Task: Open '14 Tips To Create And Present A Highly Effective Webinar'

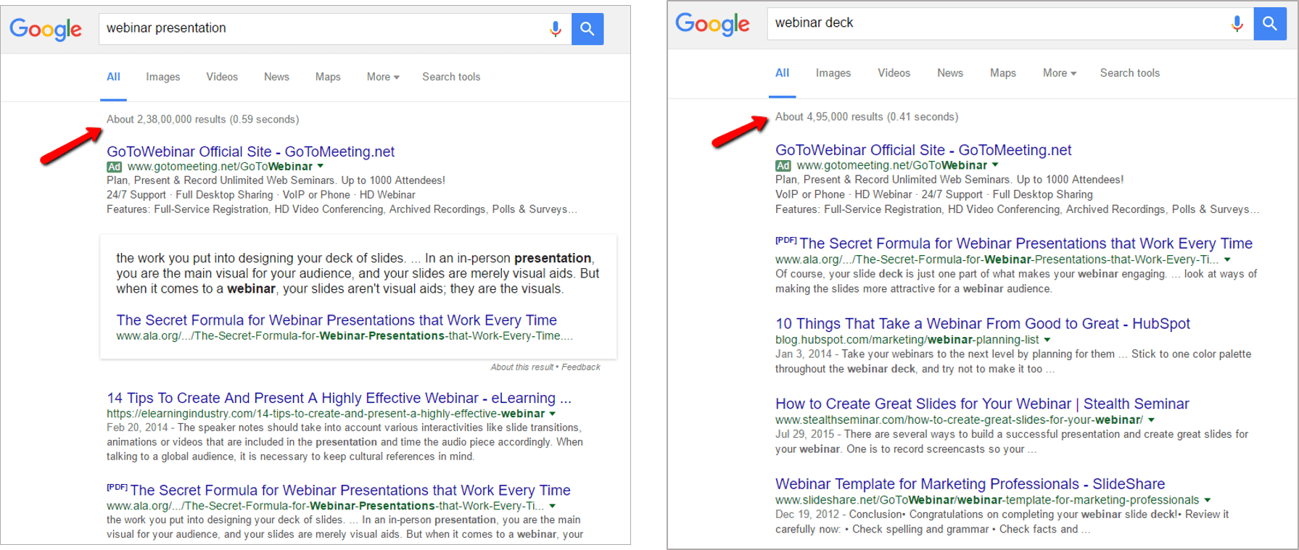Action: (339, 398)
